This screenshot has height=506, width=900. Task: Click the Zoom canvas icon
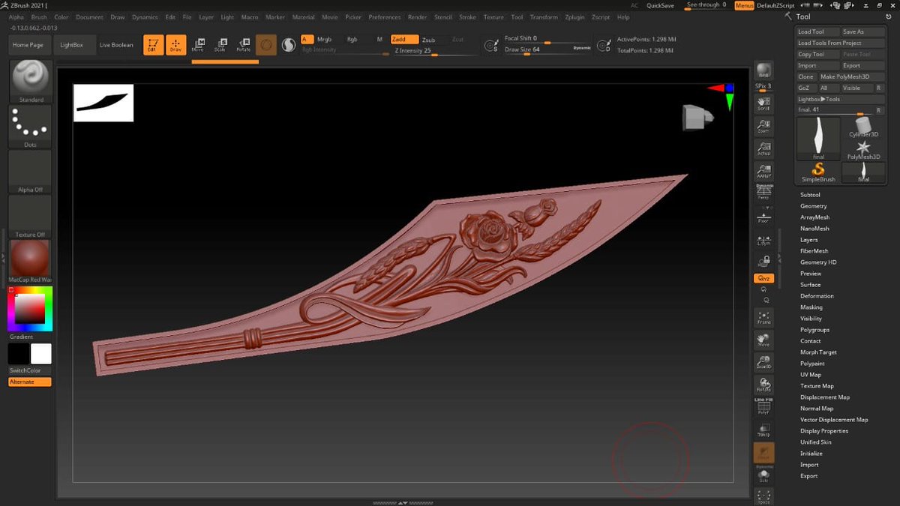point(763,126)
